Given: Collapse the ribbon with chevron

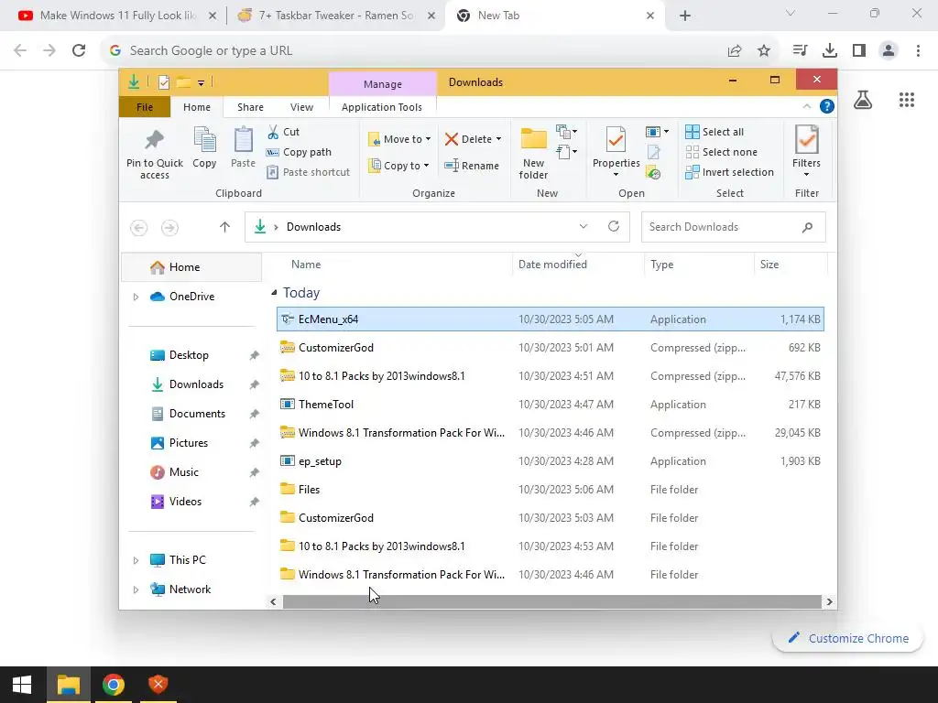Looking at the screenshot, I should (806, 106).
